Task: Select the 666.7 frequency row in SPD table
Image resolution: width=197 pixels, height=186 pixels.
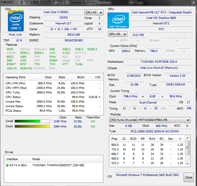Action: click(x=147, y=154)
